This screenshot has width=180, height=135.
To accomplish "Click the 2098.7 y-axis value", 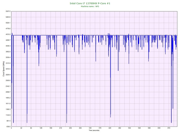I will tap(8, 92).
